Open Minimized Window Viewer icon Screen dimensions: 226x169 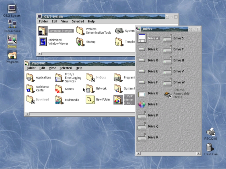[x=43, y=42]
